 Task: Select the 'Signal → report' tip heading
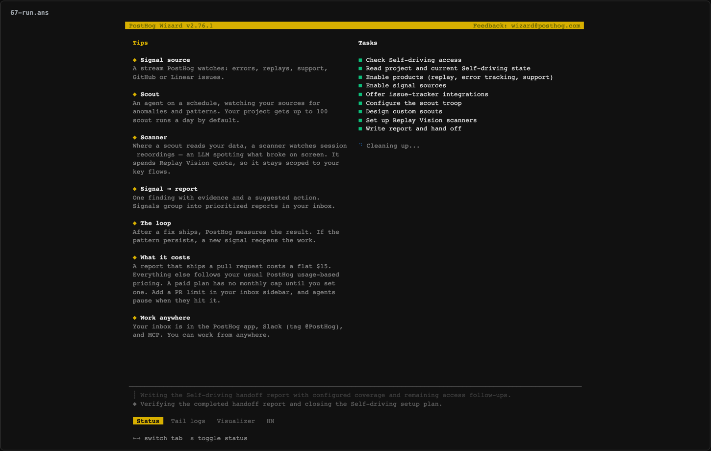[x=169, y=189]
